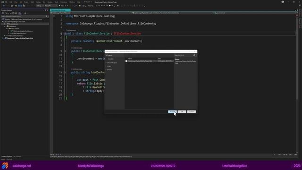Select FileLoaderEntryPoint.cs in Solution Explorer
The height and width of the screenshot is (170, 302).
[16, 36]
